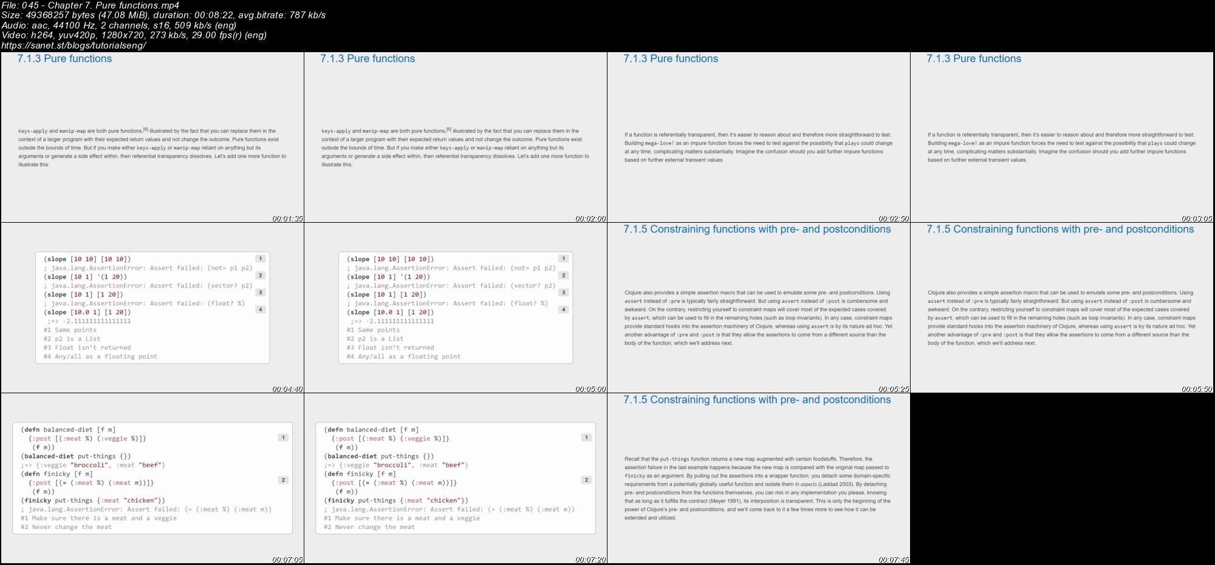1215x565 pixels.
Task: Click '#2 Never change the meat' in 00:07:20 frame
Action: point(369,527)
